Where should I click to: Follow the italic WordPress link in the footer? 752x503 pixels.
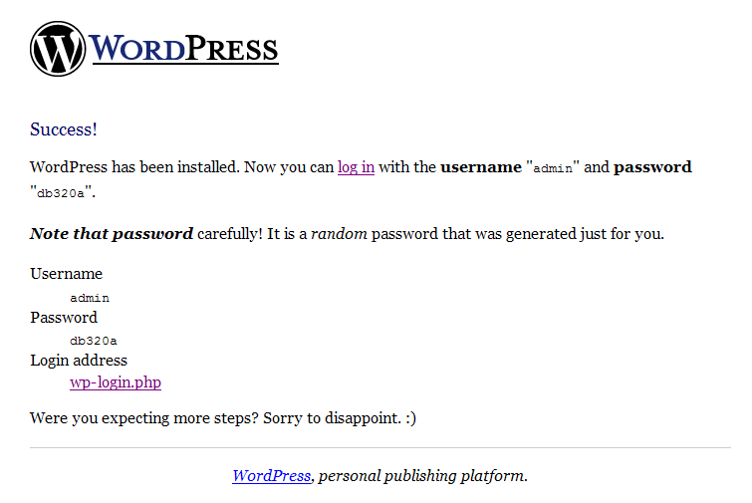point(272,476)
